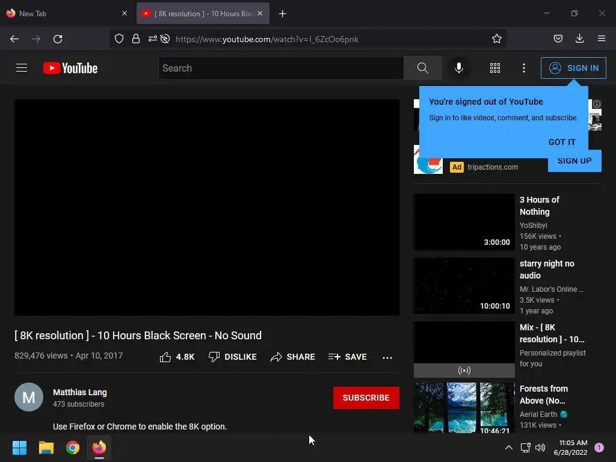Open notification center badge
The width and height of the screenshot is (616, 462).
pos(599,448)
